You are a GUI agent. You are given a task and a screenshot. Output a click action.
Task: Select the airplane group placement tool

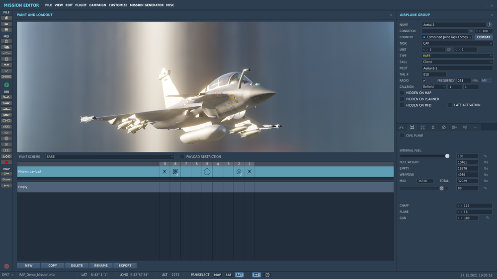6,97
